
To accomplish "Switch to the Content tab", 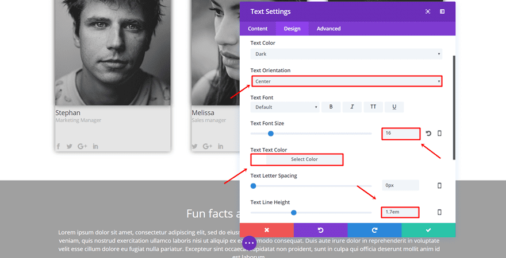I will pyautogui.click(x=258, y=29).
